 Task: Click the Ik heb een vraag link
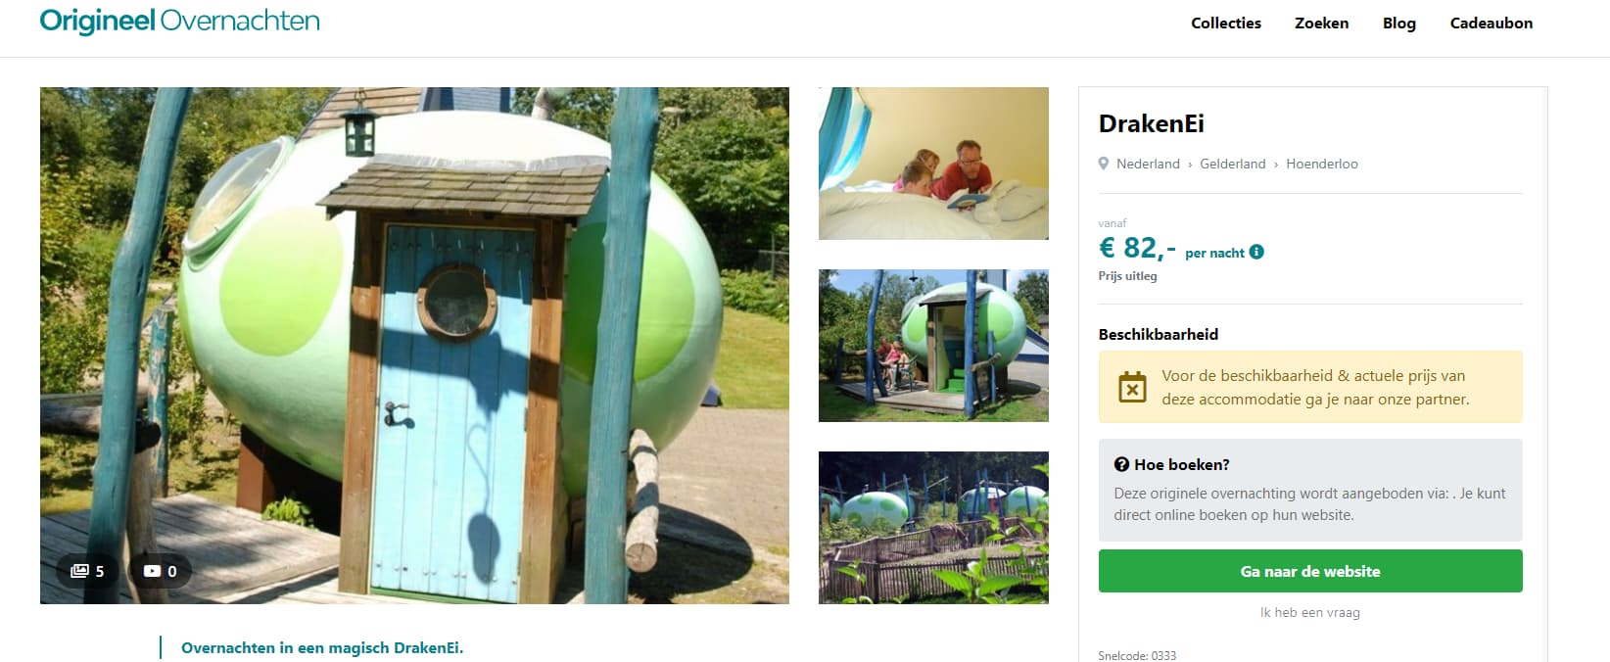[x=1310, y=612]
